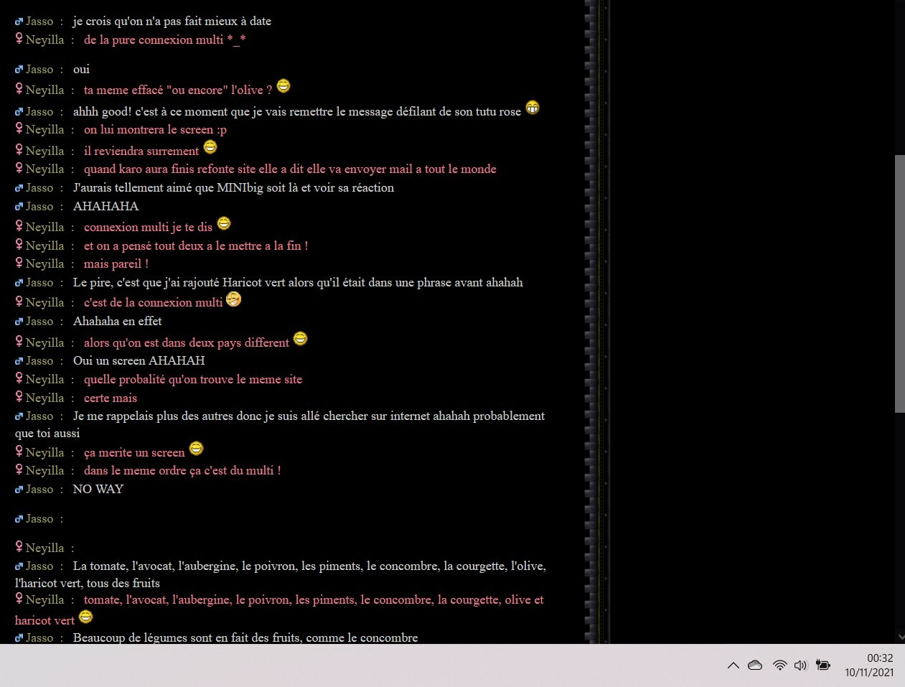Screen dimensions: 905x687
Task: Click the laughing emoji after "l'olive ?"
Action: (x=283, y=86)
